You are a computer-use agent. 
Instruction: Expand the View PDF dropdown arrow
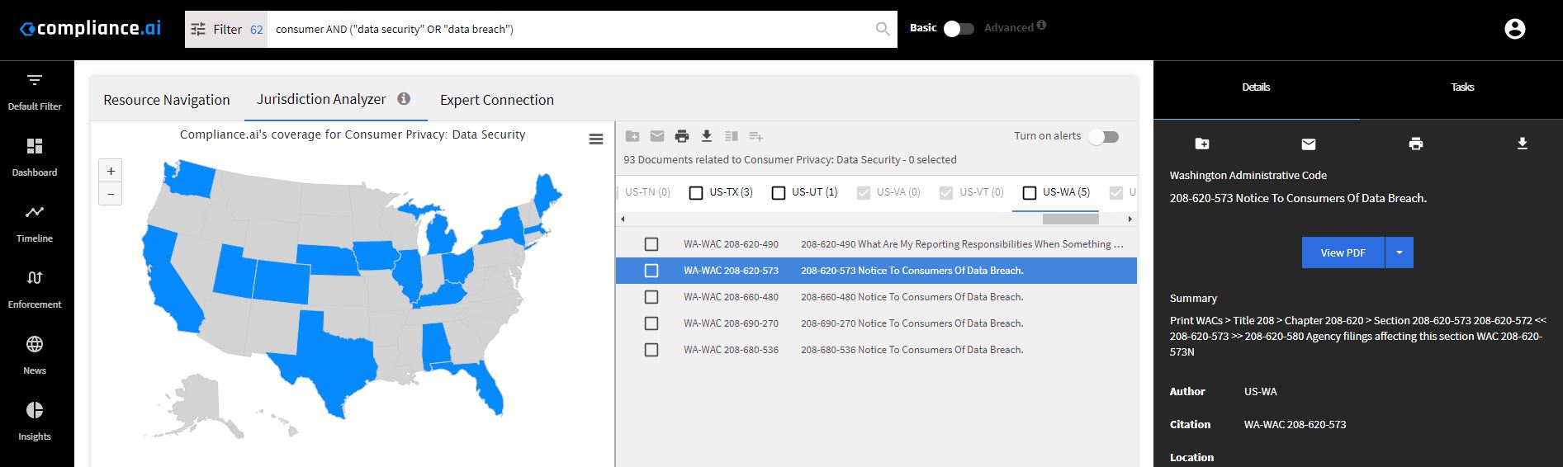[1400, 252]
